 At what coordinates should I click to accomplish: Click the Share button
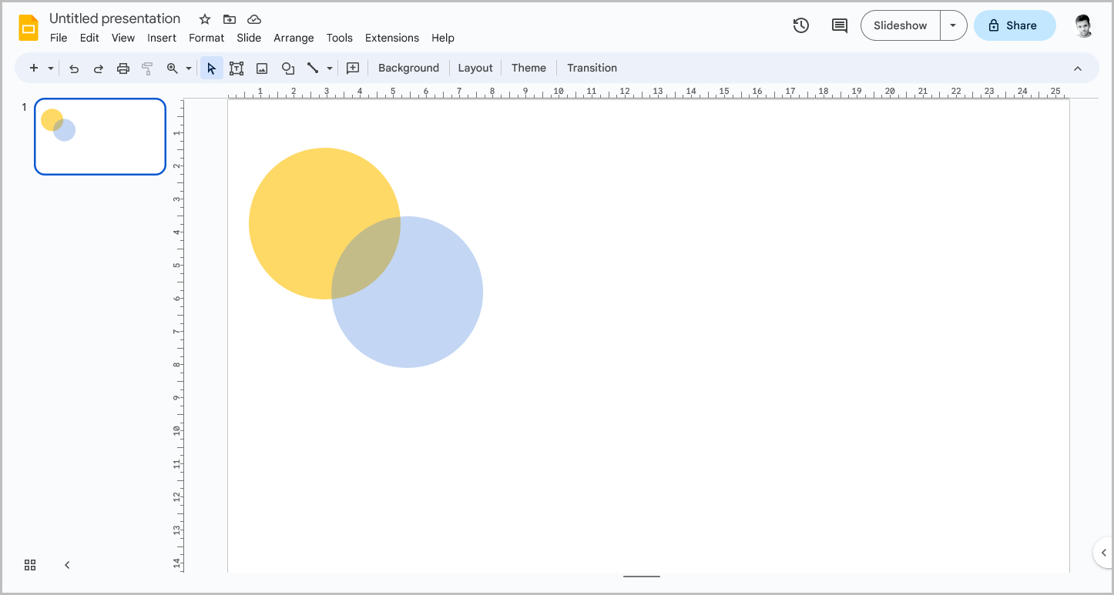(x=1015, y=25)
